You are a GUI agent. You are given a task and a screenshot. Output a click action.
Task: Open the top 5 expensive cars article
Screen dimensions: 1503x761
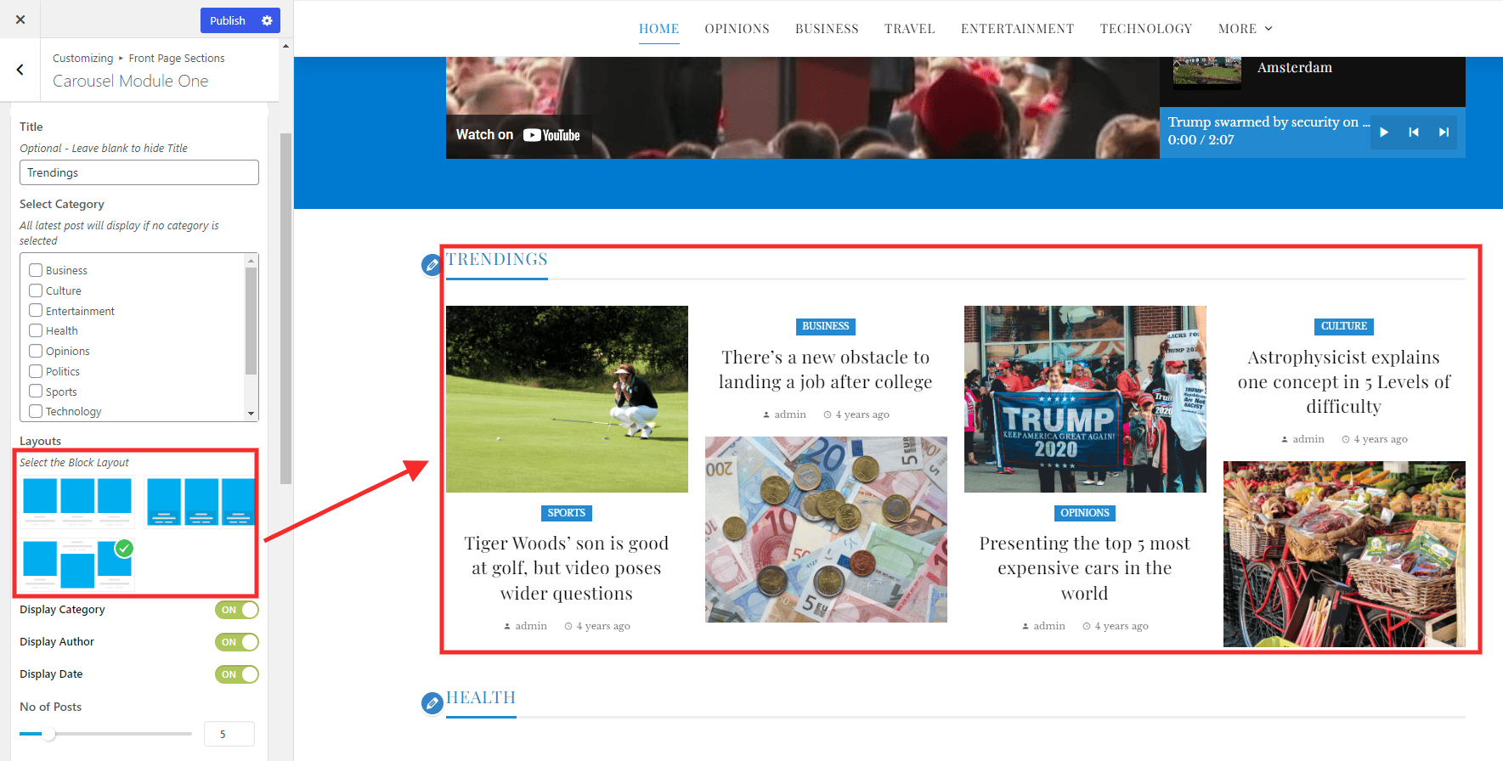1085,568
